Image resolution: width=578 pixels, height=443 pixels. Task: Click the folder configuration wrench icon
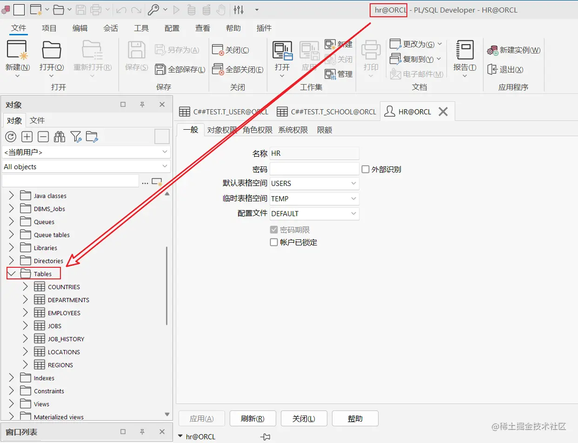pos(92,137)
